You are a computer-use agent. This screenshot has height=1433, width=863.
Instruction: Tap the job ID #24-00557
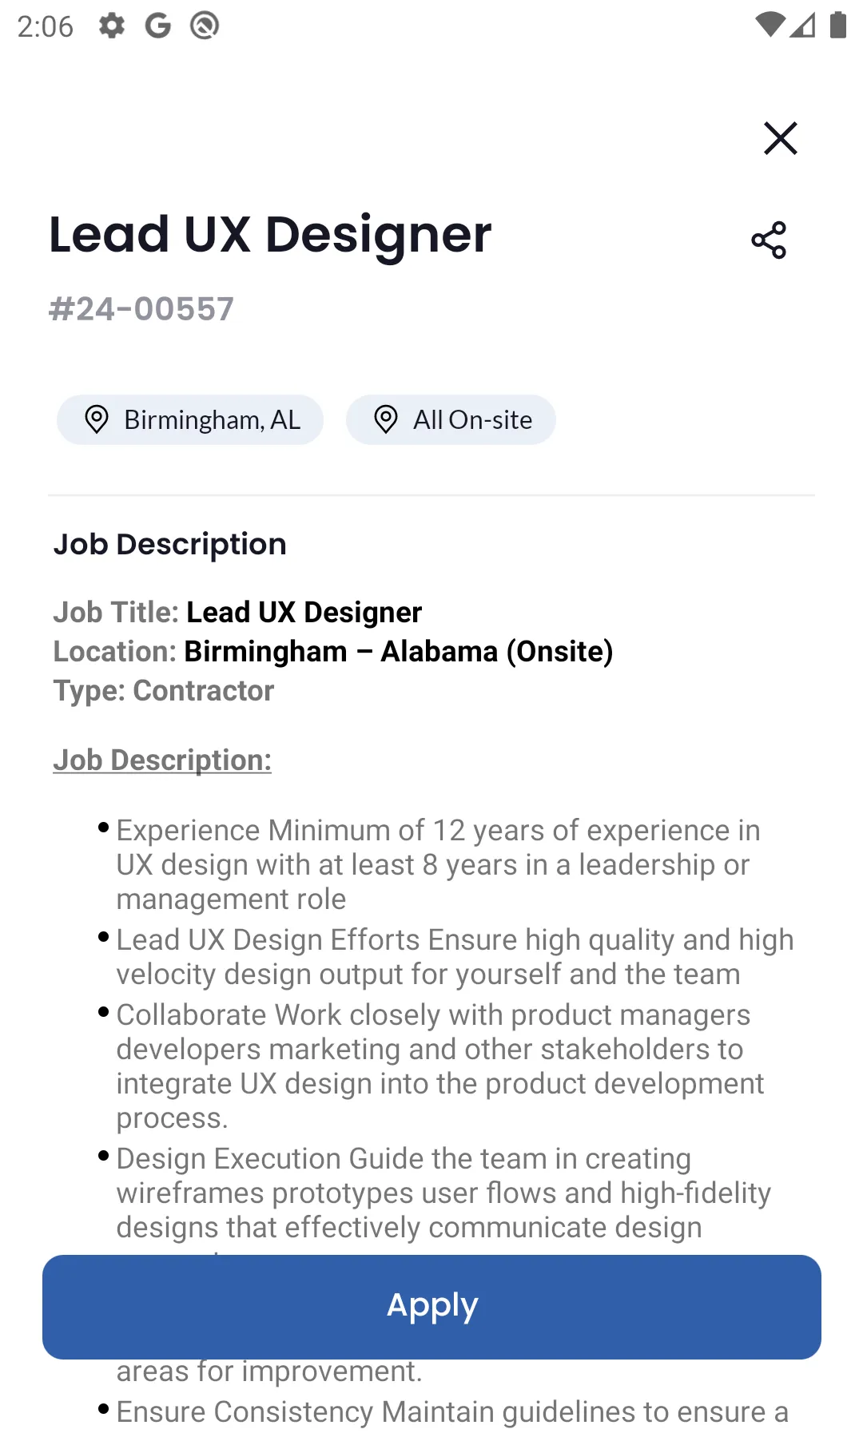click(x=141, y=309)
